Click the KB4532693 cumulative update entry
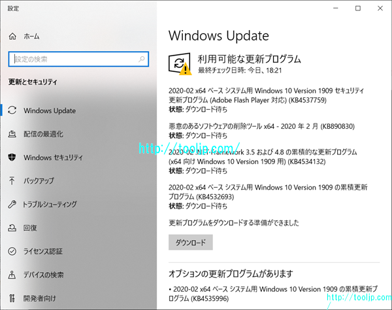 point(268,192)
